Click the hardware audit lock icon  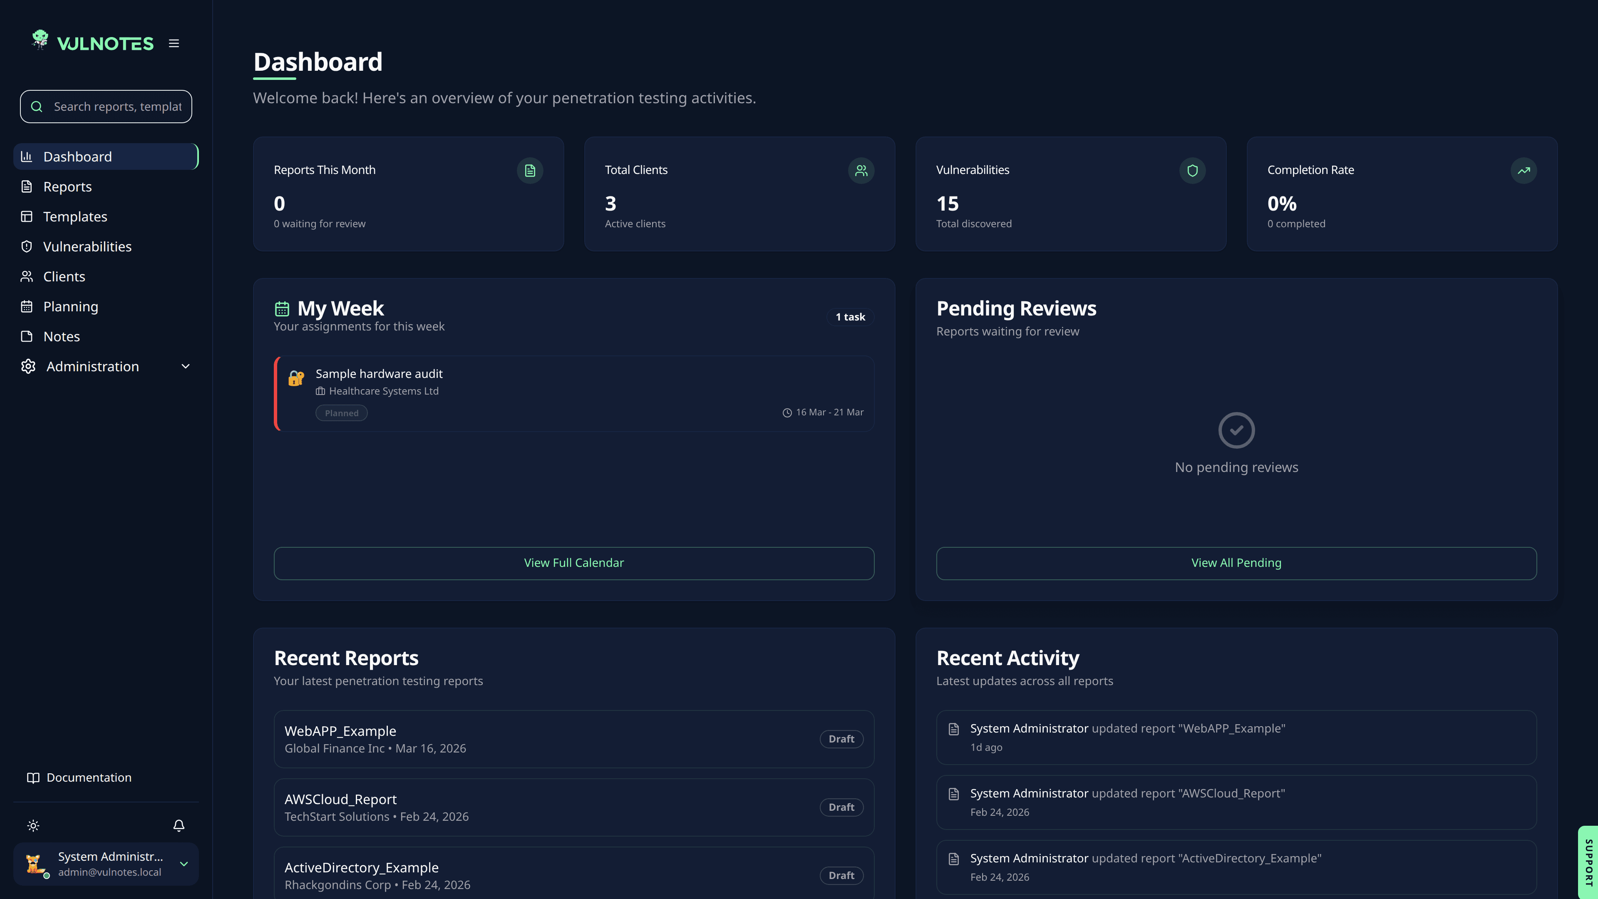pyautogui.click(x=297, y=378)
